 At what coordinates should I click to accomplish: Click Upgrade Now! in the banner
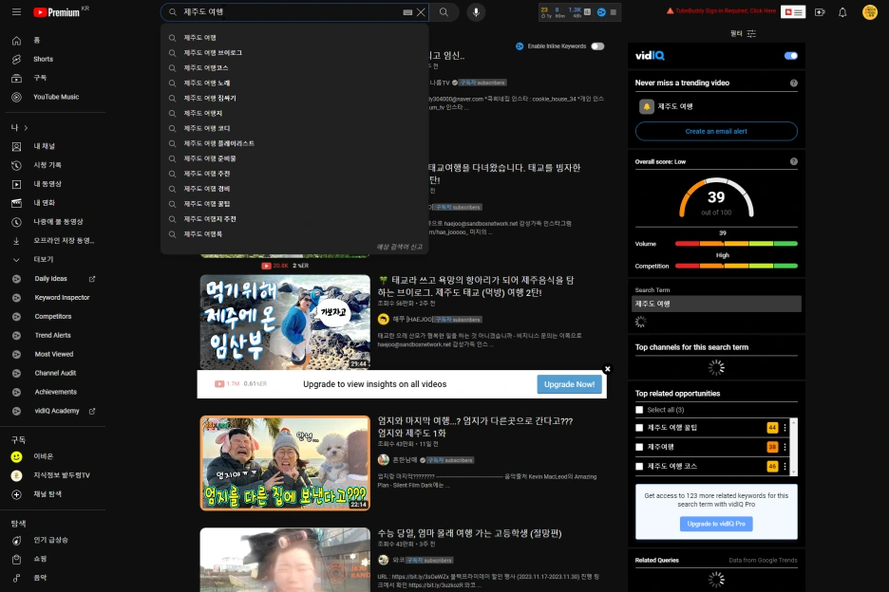click(x=569, y=384)
